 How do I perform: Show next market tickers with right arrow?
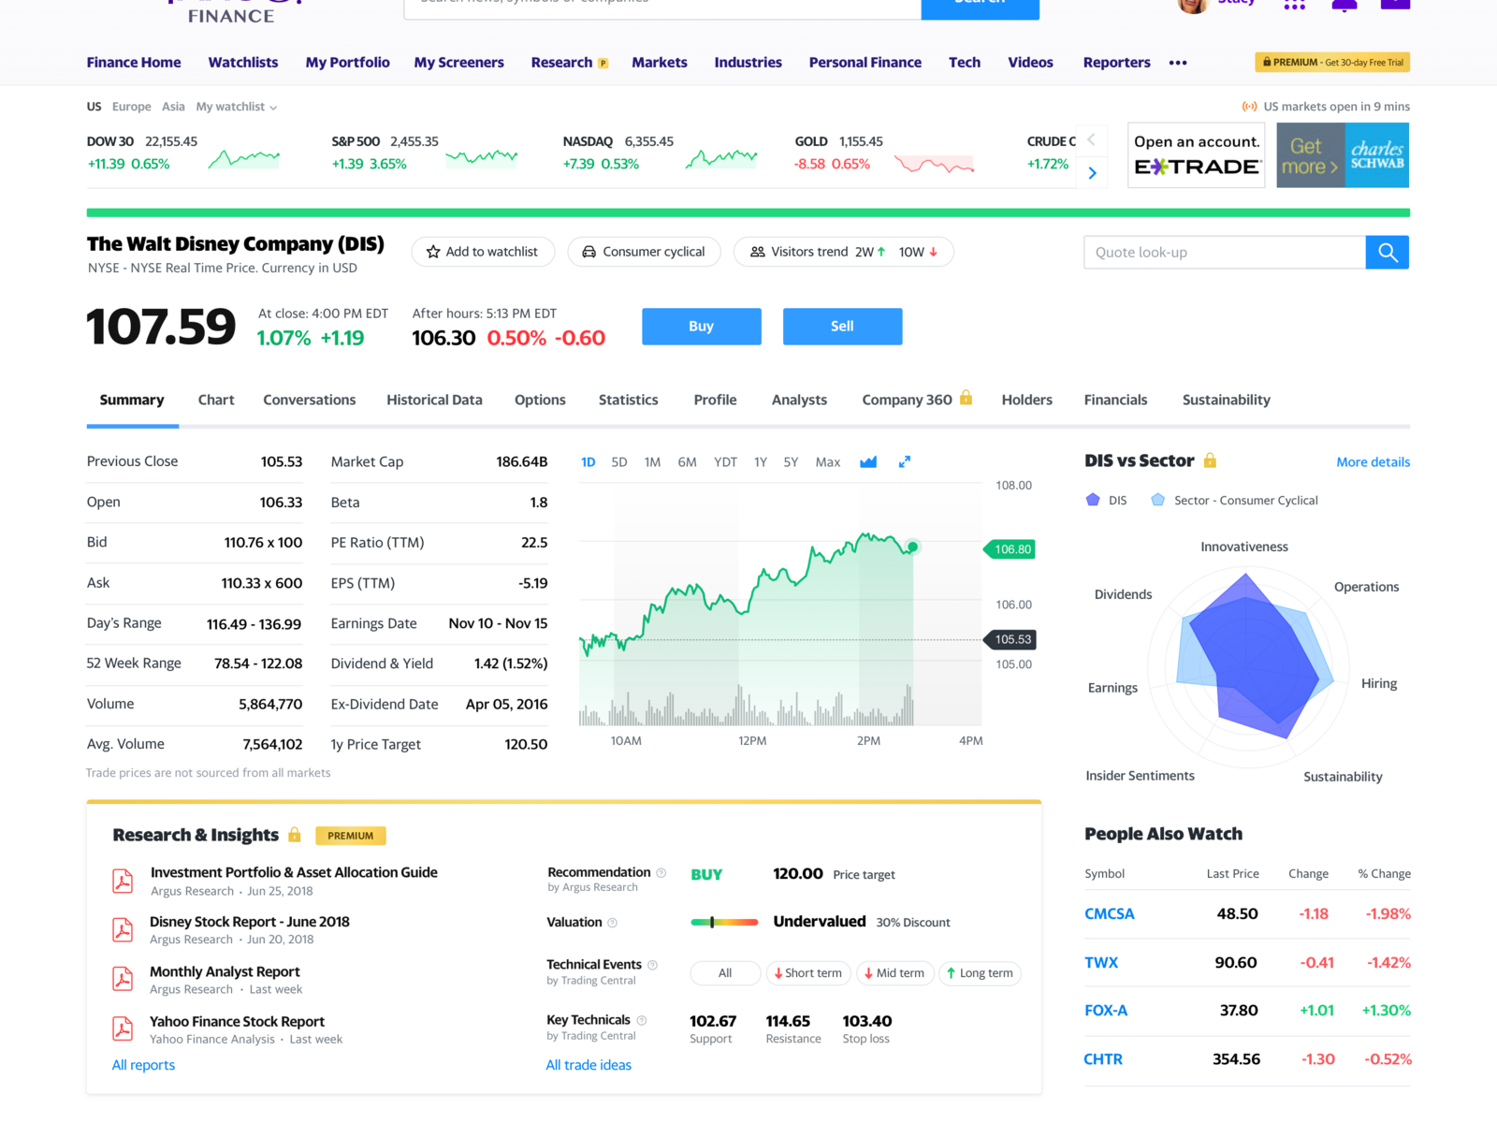click(1092, 173)
